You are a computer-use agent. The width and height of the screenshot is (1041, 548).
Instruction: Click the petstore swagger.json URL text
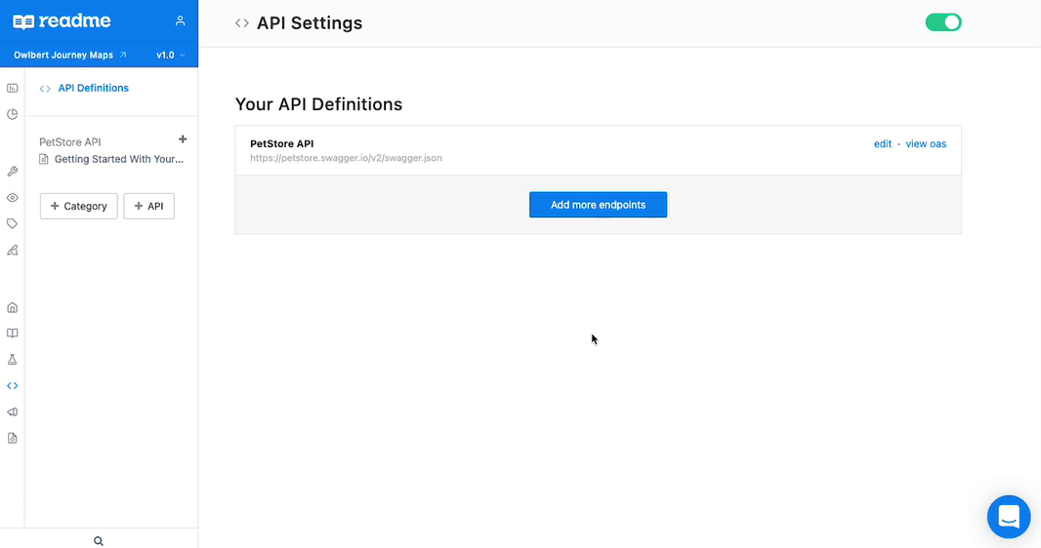click(x=346, y=158)
